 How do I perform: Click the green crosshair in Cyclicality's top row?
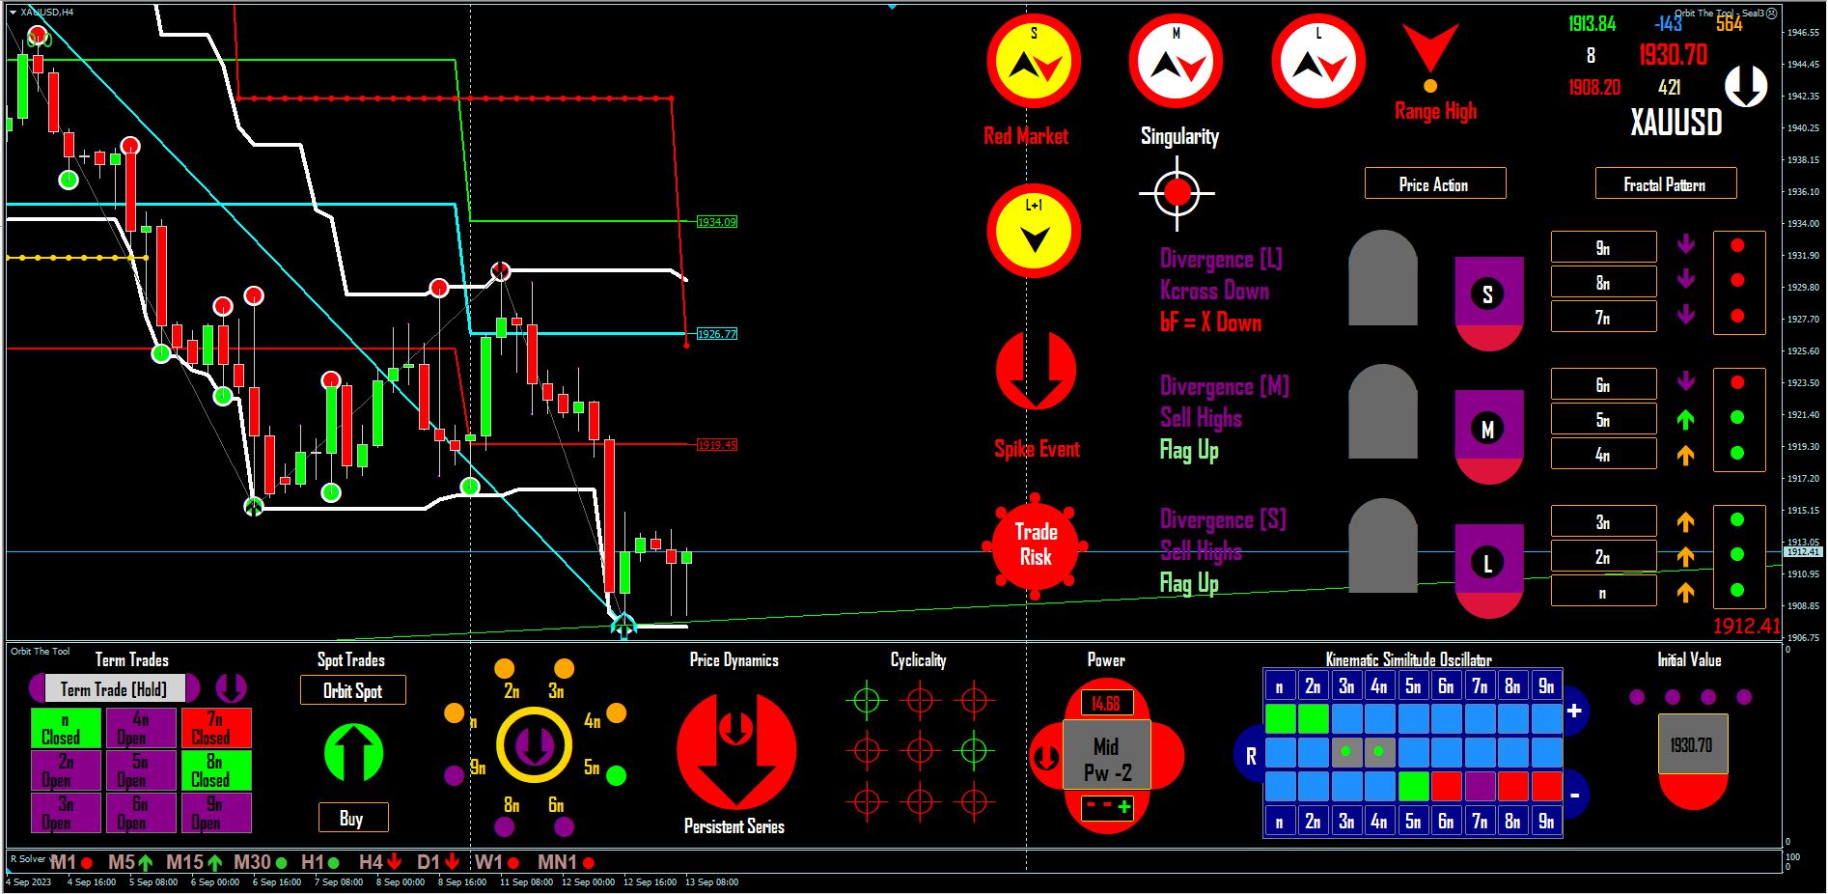click(x=867, y=700)
